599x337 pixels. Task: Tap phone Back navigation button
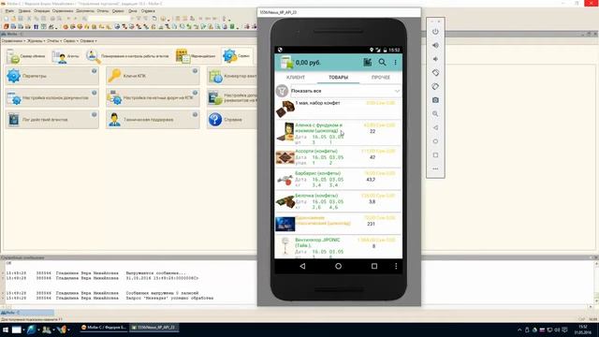[x=302, y=266]
